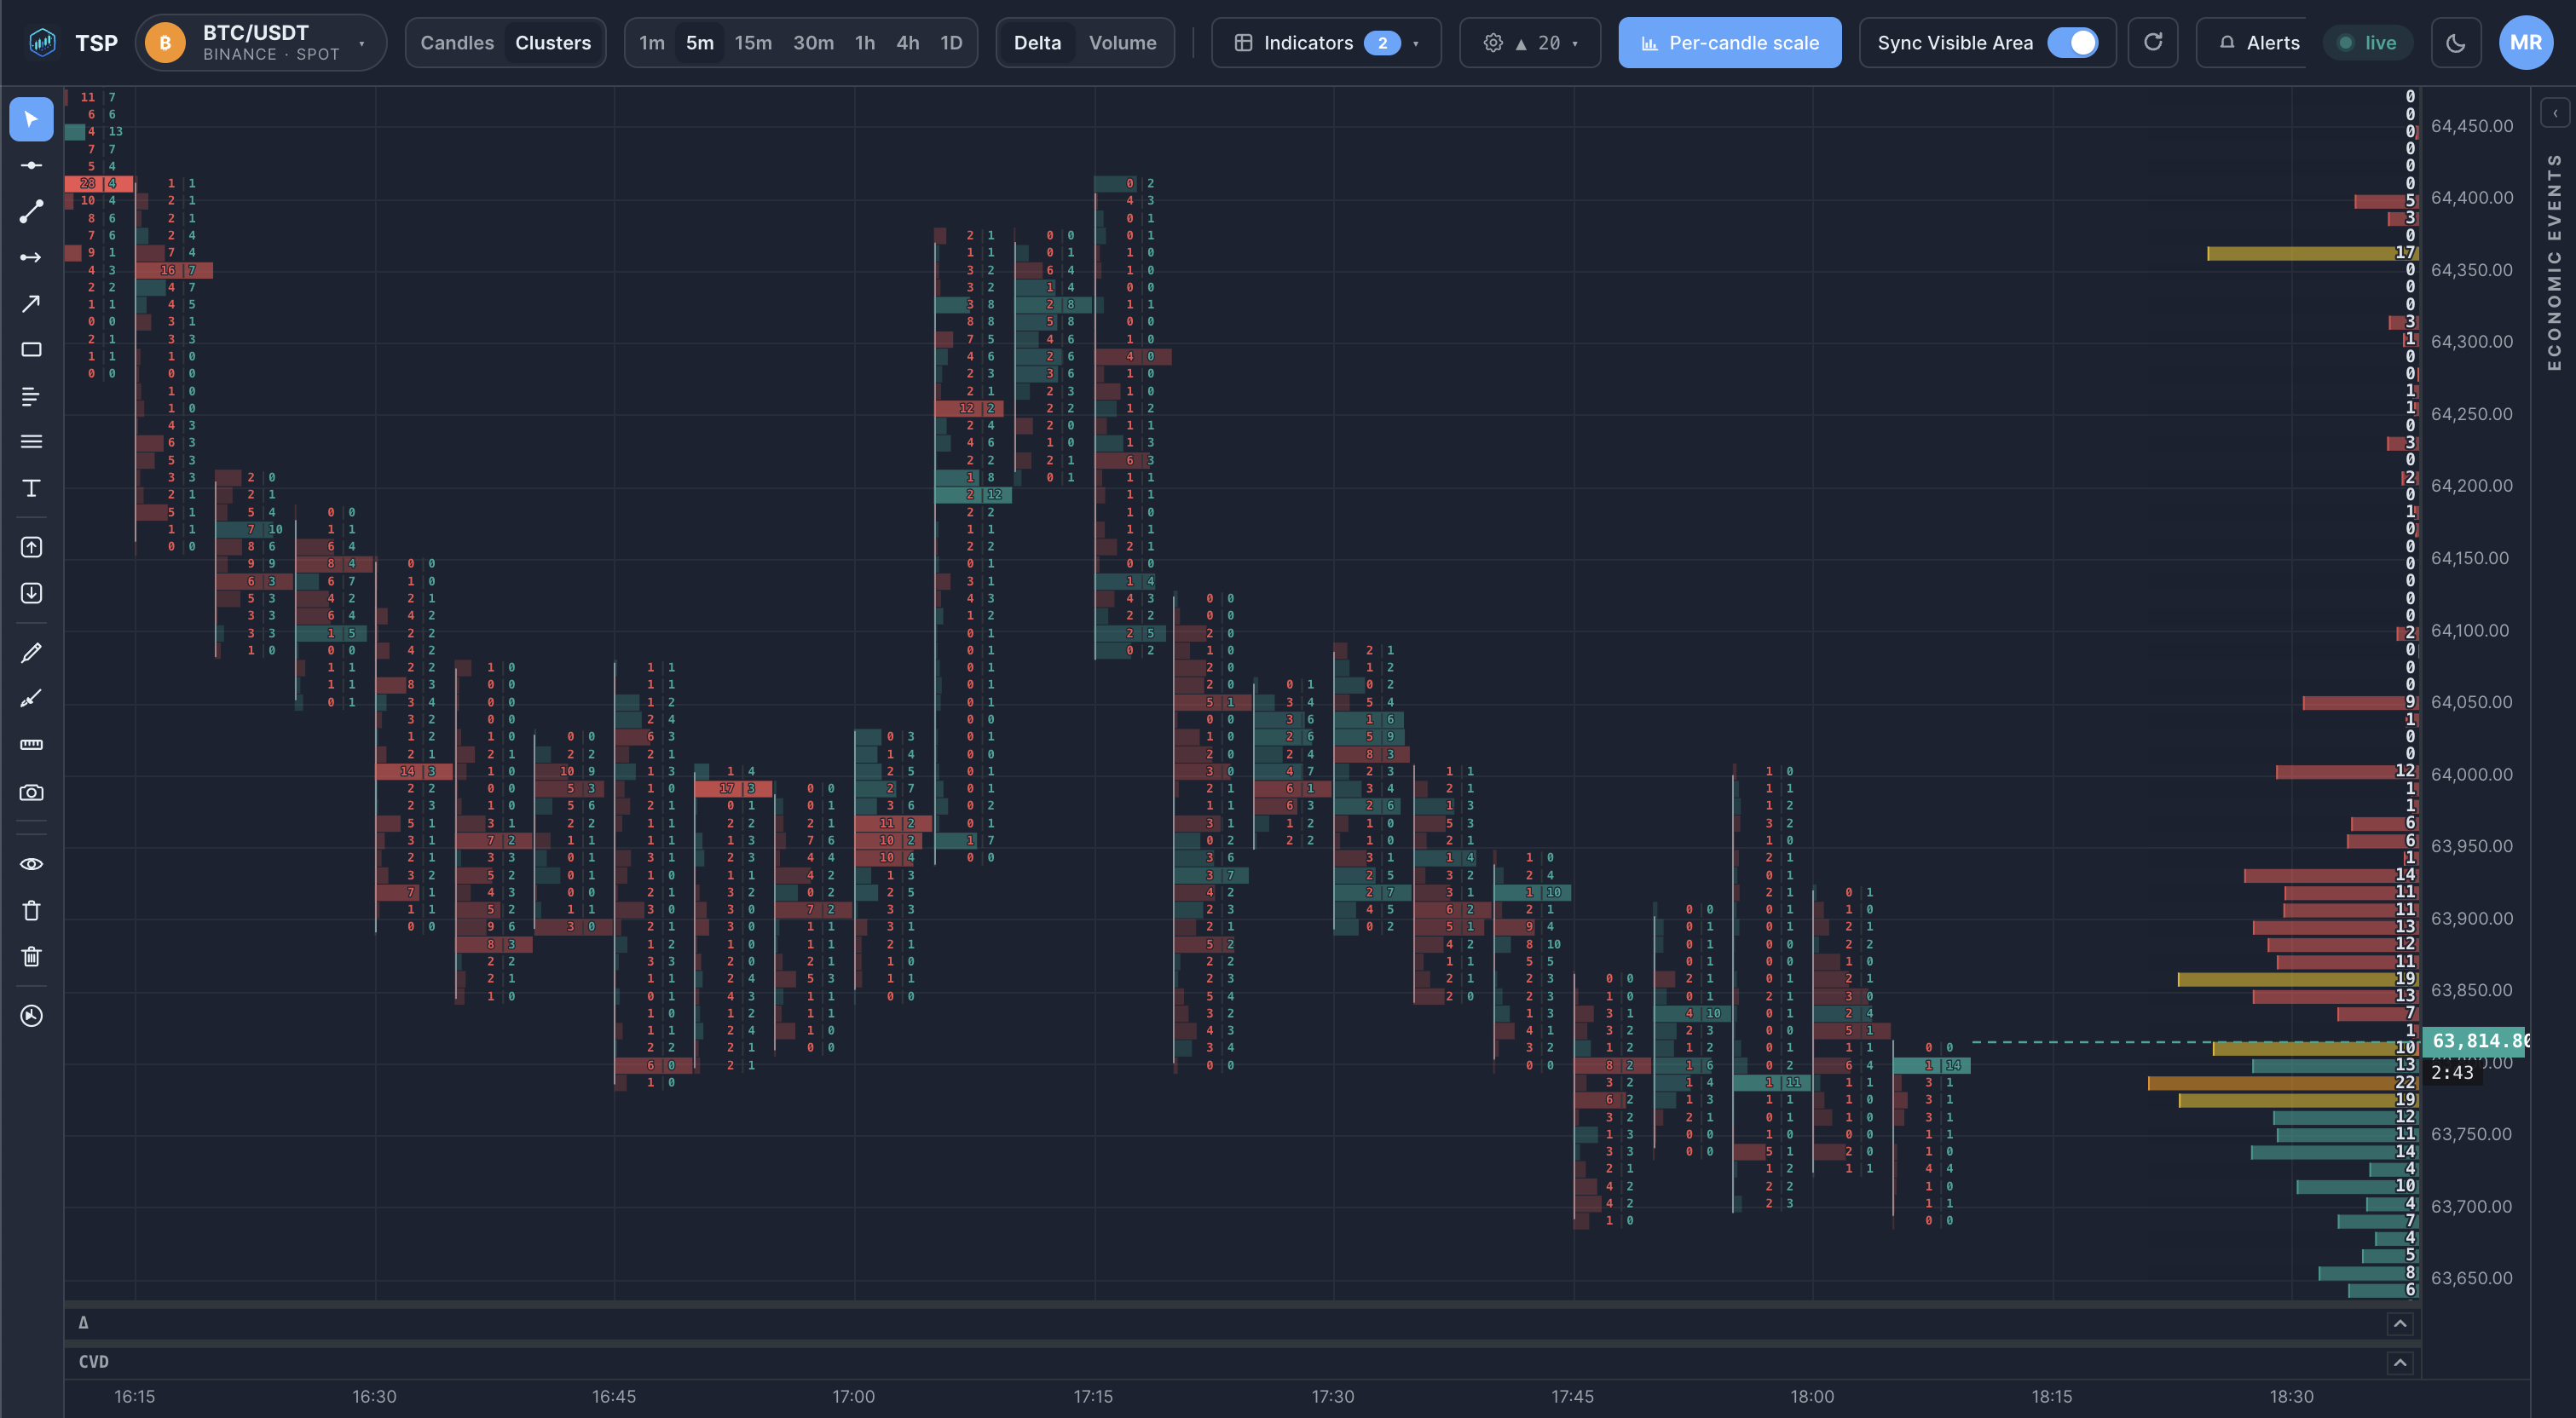Click the filled trash delete-all icon
Viewport: 2576px width, 1418px height.
(31, 956)
